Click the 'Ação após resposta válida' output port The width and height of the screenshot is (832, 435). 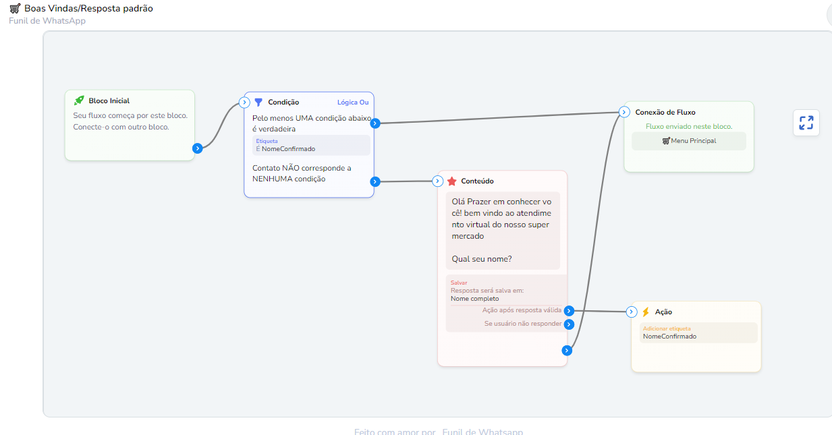pyautogui.click(x=569, y=311)
